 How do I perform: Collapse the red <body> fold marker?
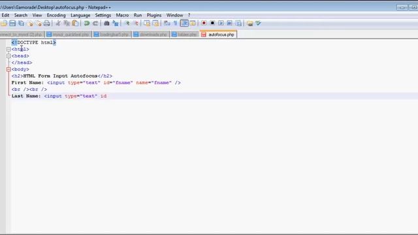[8, 69]
